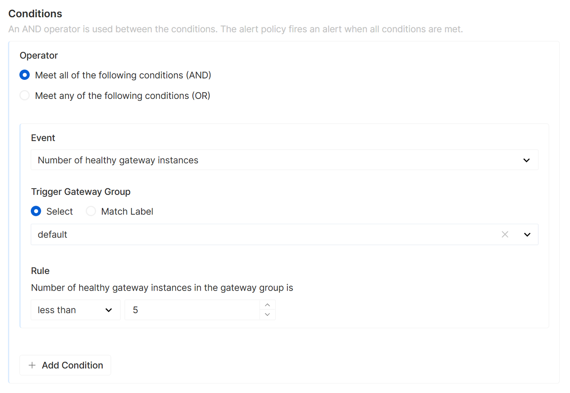This screenshot has height=393, width=570.
Task: Click the gateway group dropdown chevron
Action: pos(527,234)
